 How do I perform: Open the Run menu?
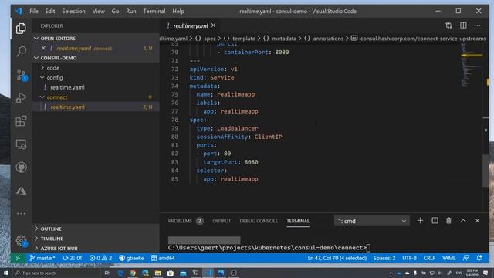click(131, 11)
